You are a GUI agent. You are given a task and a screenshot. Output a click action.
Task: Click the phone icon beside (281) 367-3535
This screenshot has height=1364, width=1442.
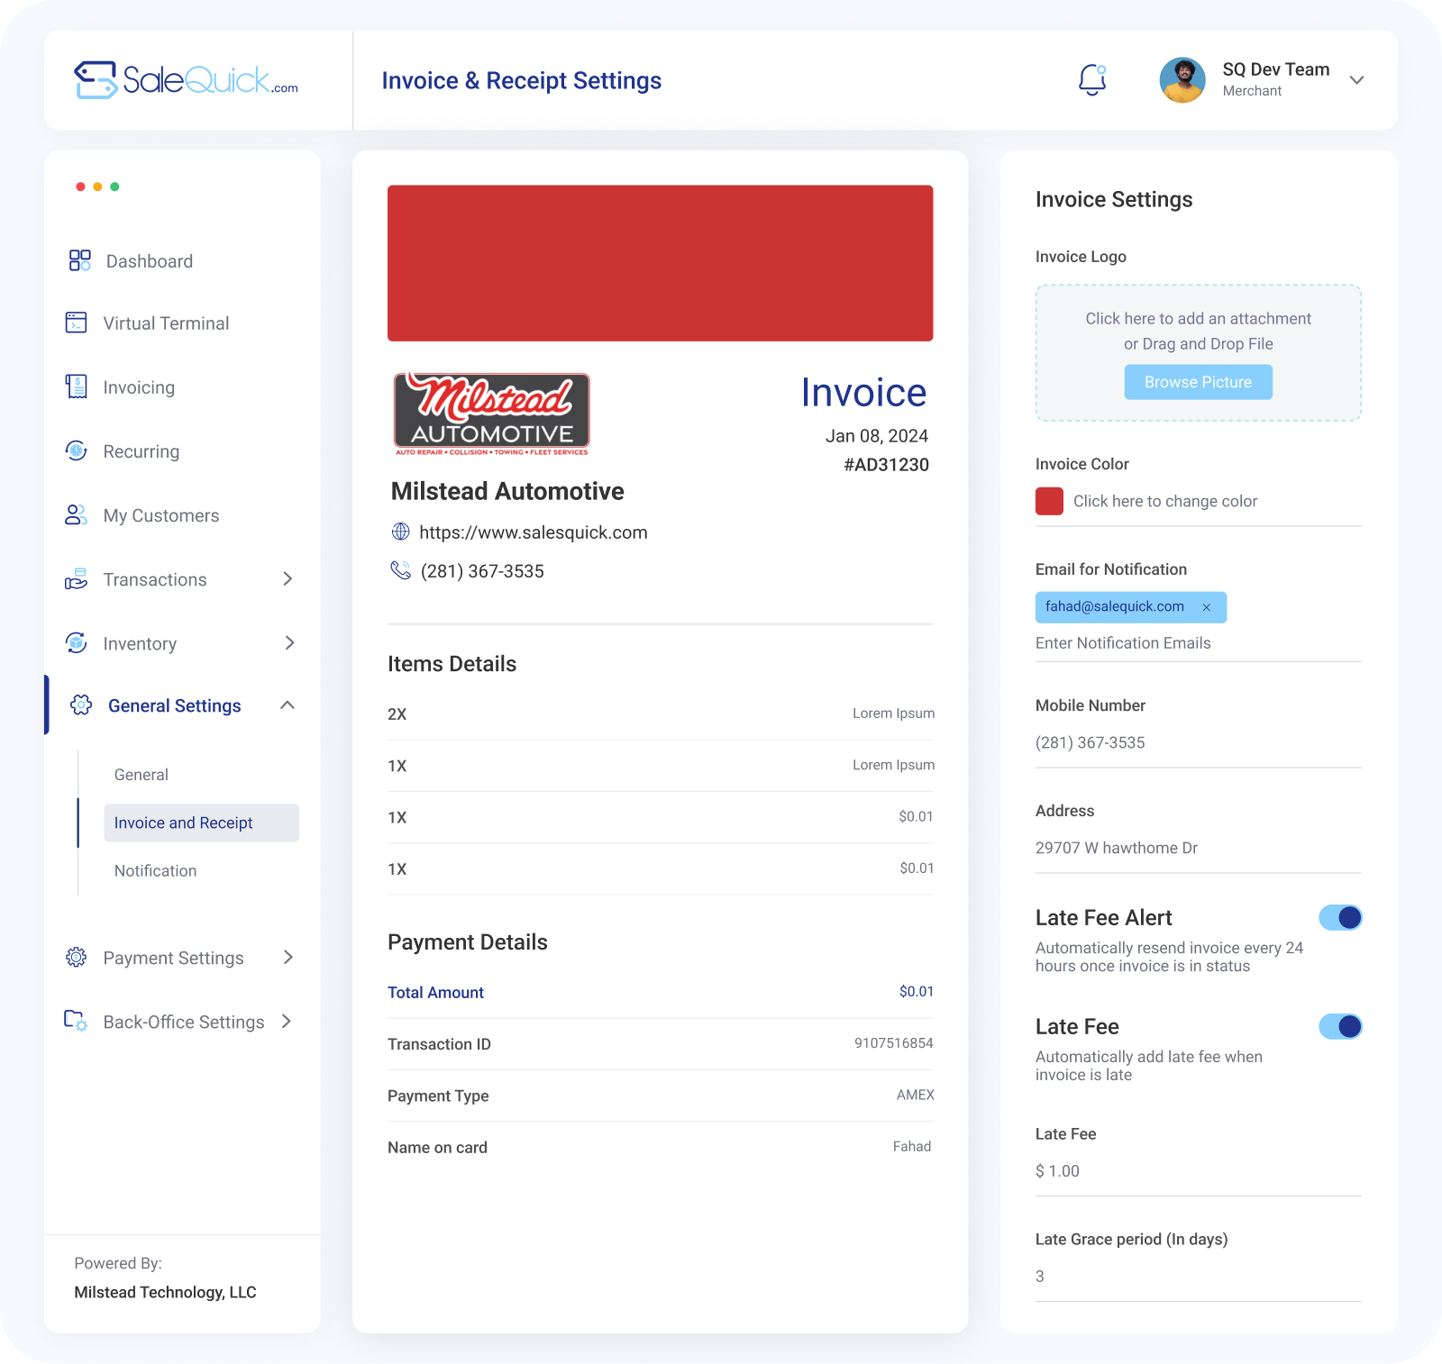click(x=401, y=570)
